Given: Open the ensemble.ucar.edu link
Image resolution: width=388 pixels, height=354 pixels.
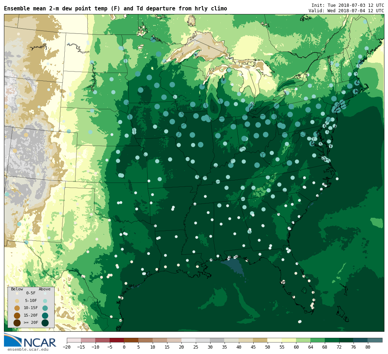Looking at the screenshot, I should tap(28, 349).
